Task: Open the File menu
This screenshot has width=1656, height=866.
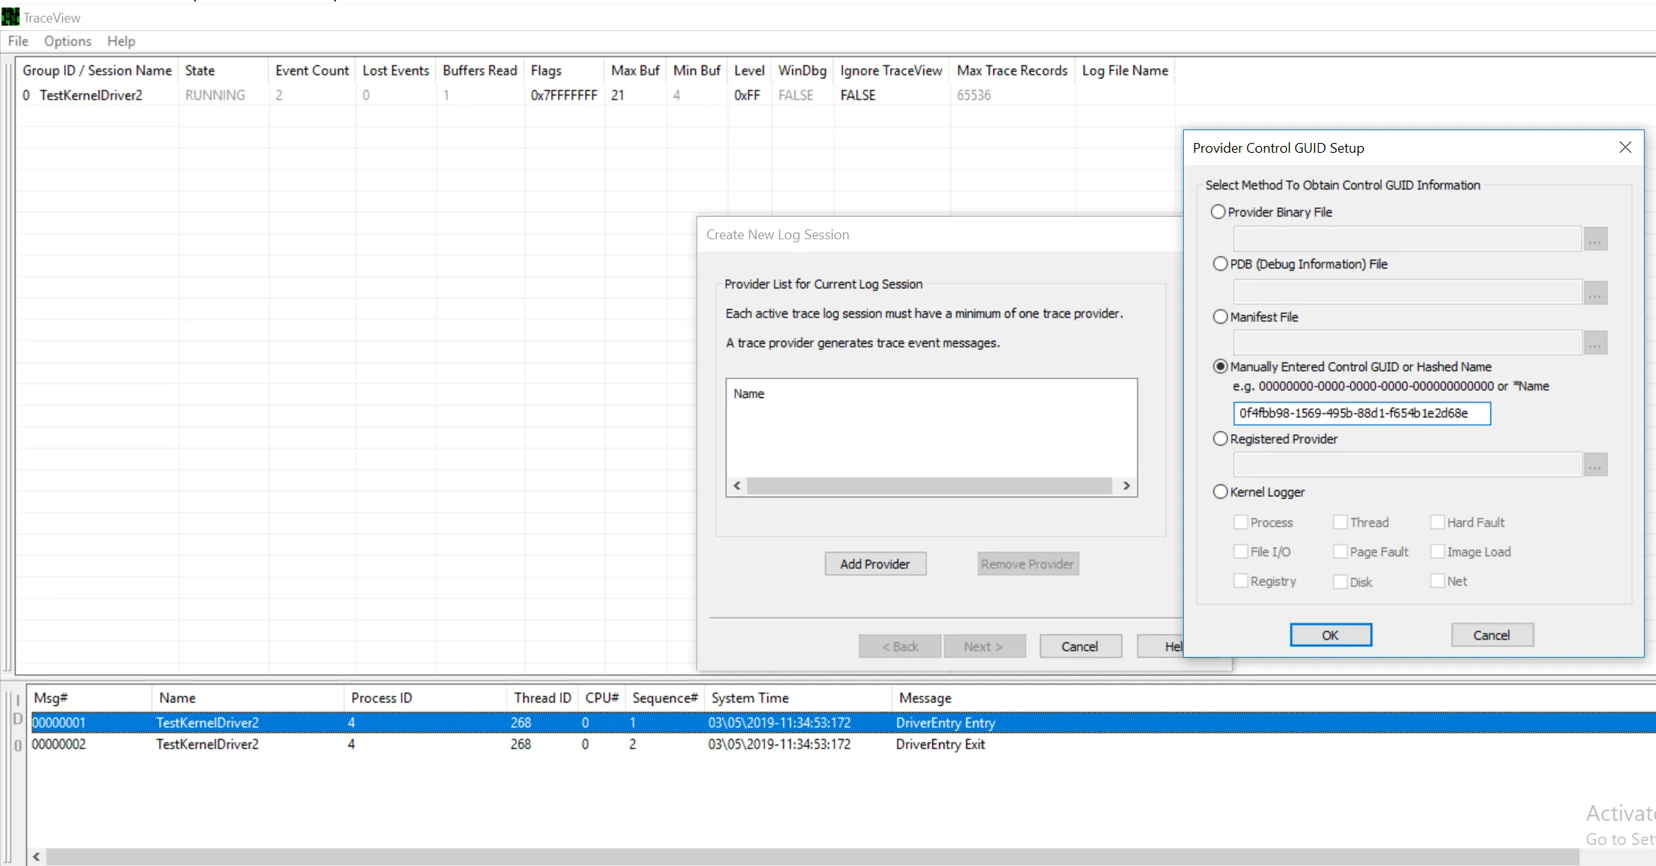Action: click(x=18, y=41)
